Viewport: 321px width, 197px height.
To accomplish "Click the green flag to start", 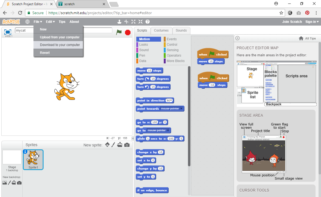I will pos(119,32).
